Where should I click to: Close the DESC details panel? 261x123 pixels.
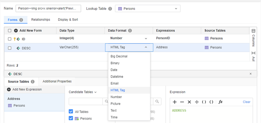(251, 74)
